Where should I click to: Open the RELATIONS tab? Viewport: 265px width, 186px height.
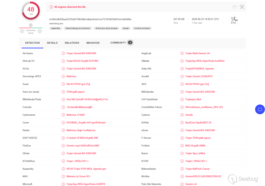pos(72,43)
